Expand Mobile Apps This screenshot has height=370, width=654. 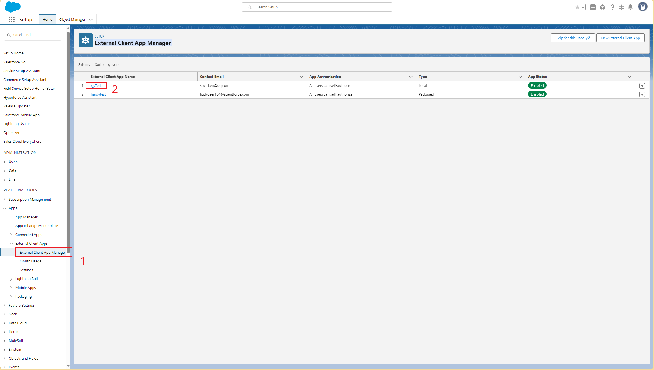point(11,288)
